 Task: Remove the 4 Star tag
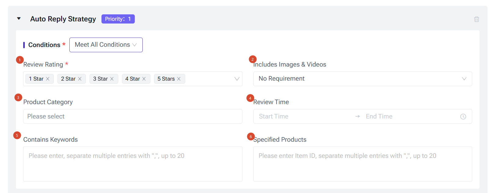click(x=144, y=79)
